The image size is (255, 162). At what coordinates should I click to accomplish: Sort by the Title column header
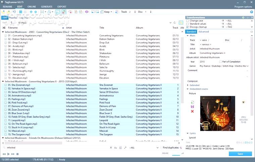[102, 28]
